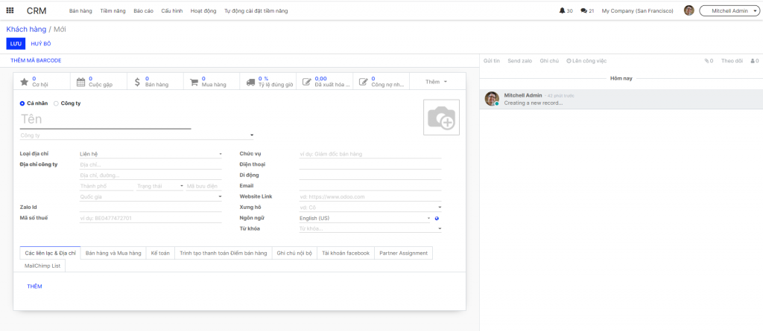Click the Thành phố city field
Screen dimensions: 763x331
pos(106,186)
